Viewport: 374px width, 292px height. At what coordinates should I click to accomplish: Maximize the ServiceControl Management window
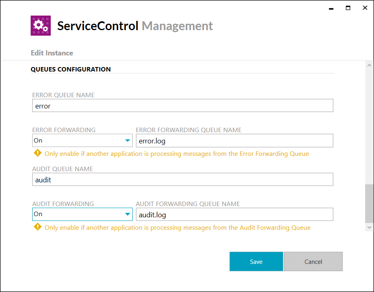tap(348, 8)
